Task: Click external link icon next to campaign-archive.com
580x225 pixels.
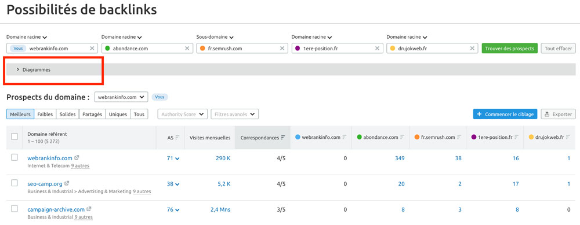Action: tap(89, 209)
